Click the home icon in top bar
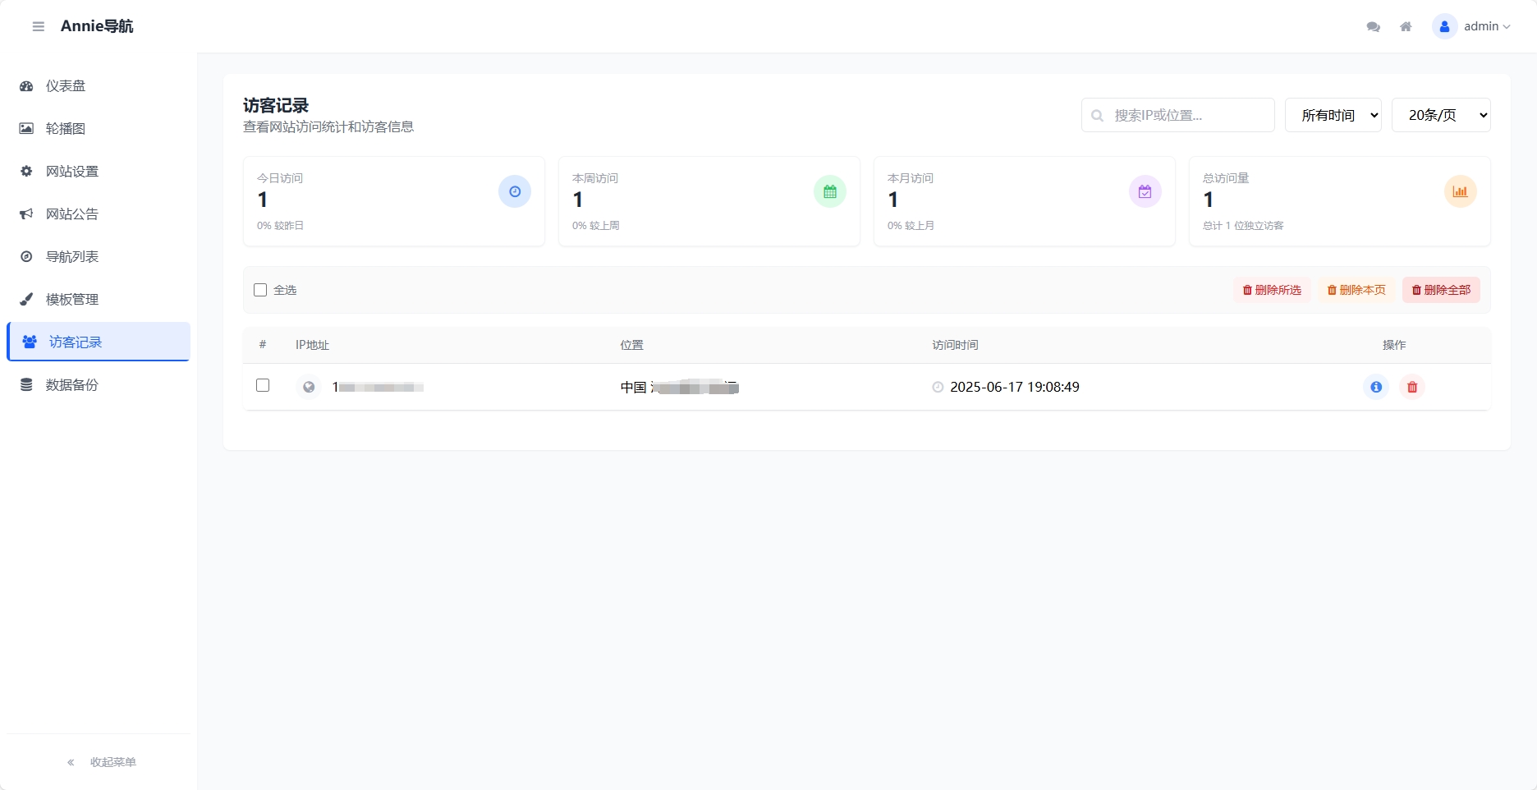Viewport: 1537px width, 790px height. (1406, 26)
